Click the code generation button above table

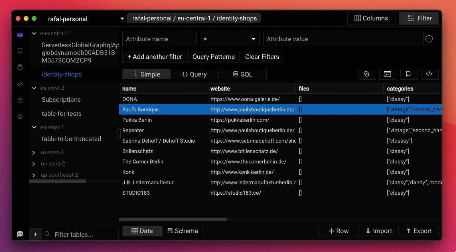[x=430, y=74]
